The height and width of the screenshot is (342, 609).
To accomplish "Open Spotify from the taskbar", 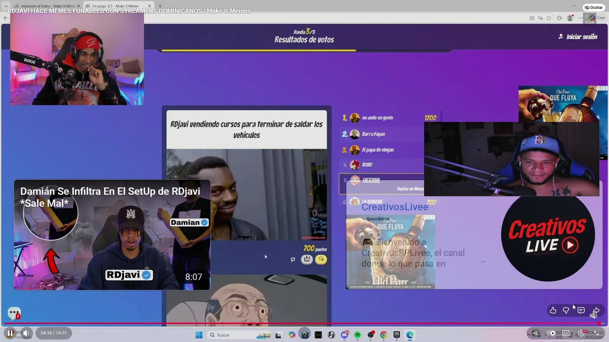I will pos(358,335).
